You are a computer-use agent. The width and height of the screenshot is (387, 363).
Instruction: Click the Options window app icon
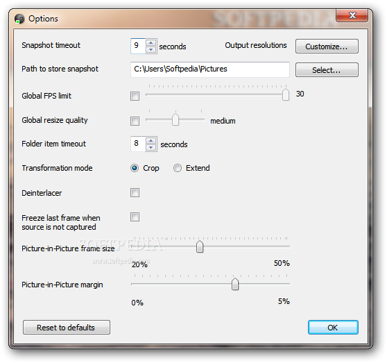(x=19, y=19)
